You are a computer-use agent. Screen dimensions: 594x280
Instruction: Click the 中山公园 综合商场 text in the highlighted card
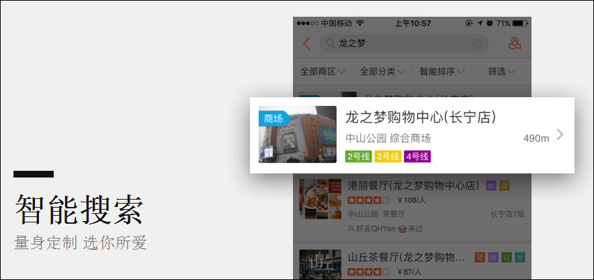388,138
